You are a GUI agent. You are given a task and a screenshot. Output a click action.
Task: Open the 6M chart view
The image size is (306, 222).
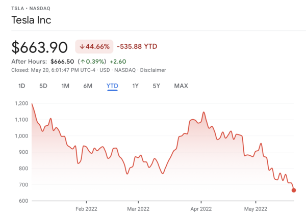click(88, 86)
